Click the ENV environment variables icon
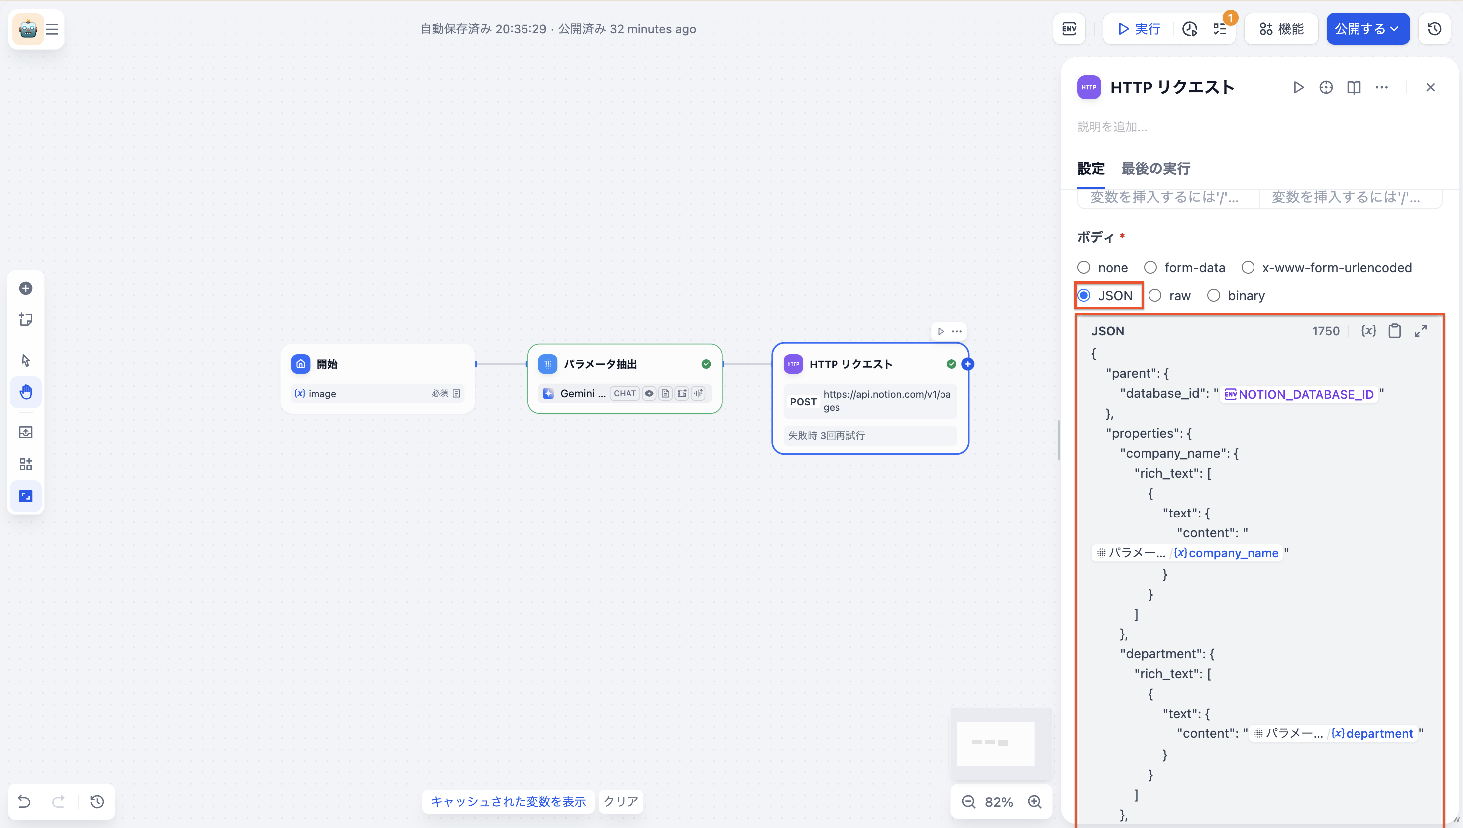Viewport: 1463px width, 828px height. (x=1069, y=29)
